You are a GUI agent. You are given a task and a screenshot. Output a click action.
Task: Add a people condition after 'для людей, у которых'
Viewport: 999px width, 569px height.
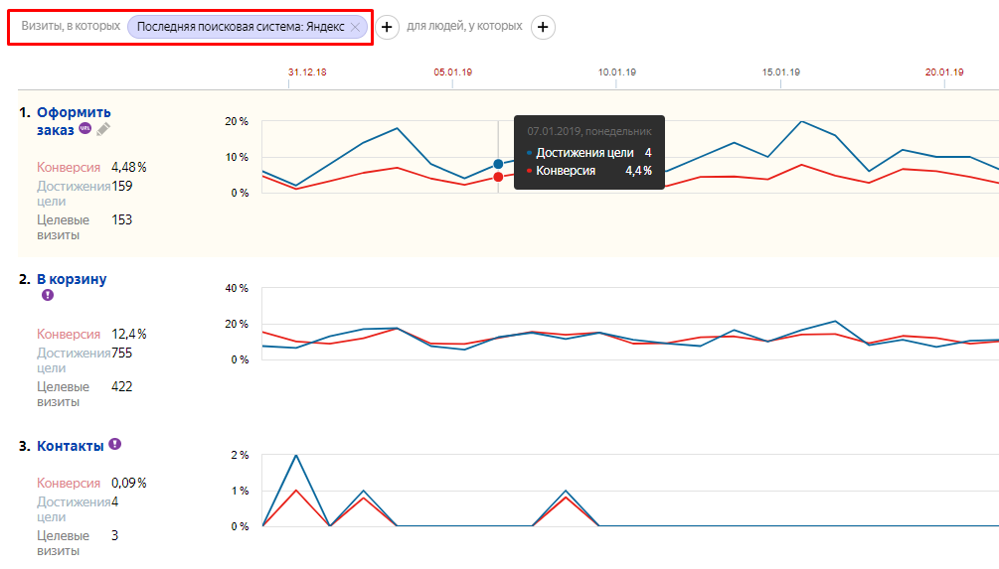[x=543, y=27]
